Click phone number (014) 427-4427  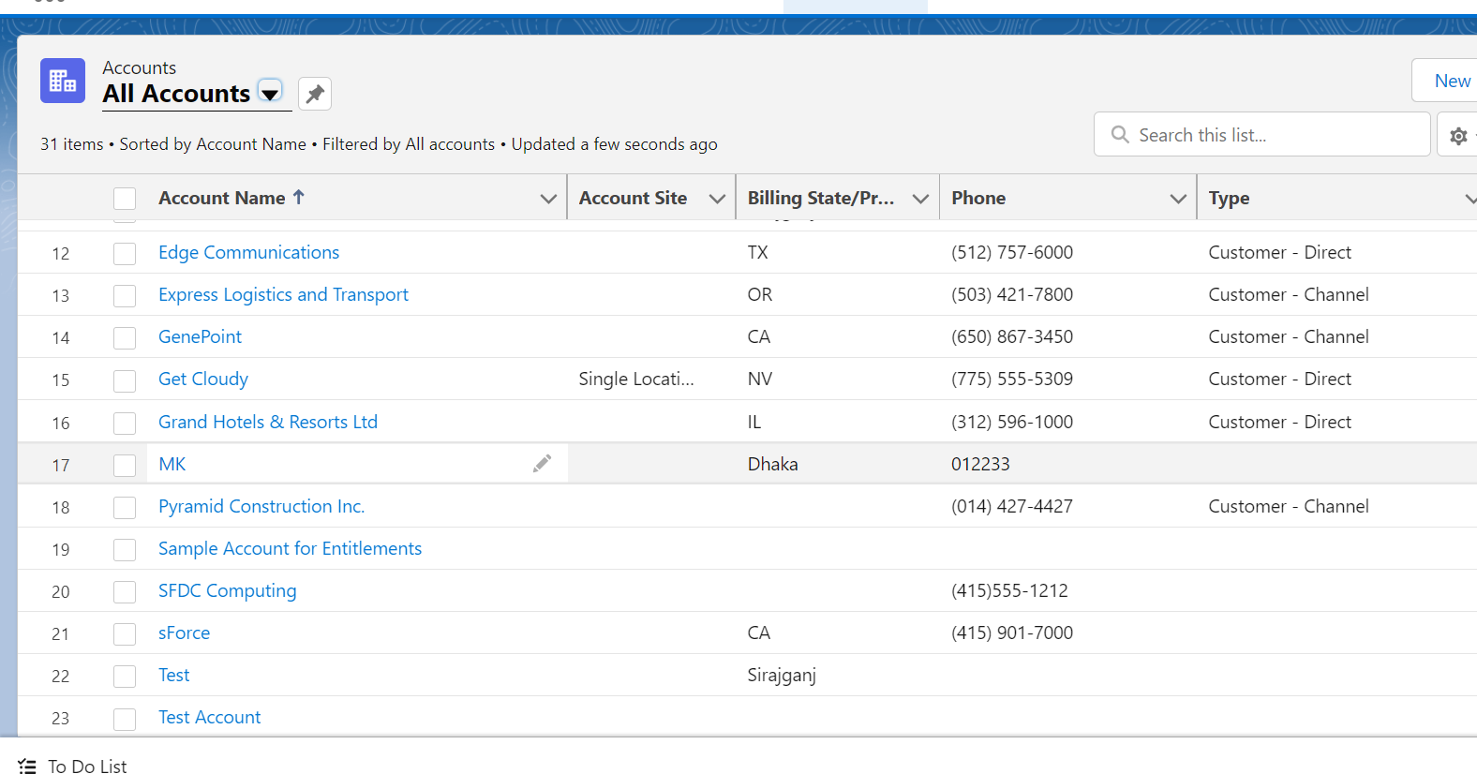(x=1012, y=506)
